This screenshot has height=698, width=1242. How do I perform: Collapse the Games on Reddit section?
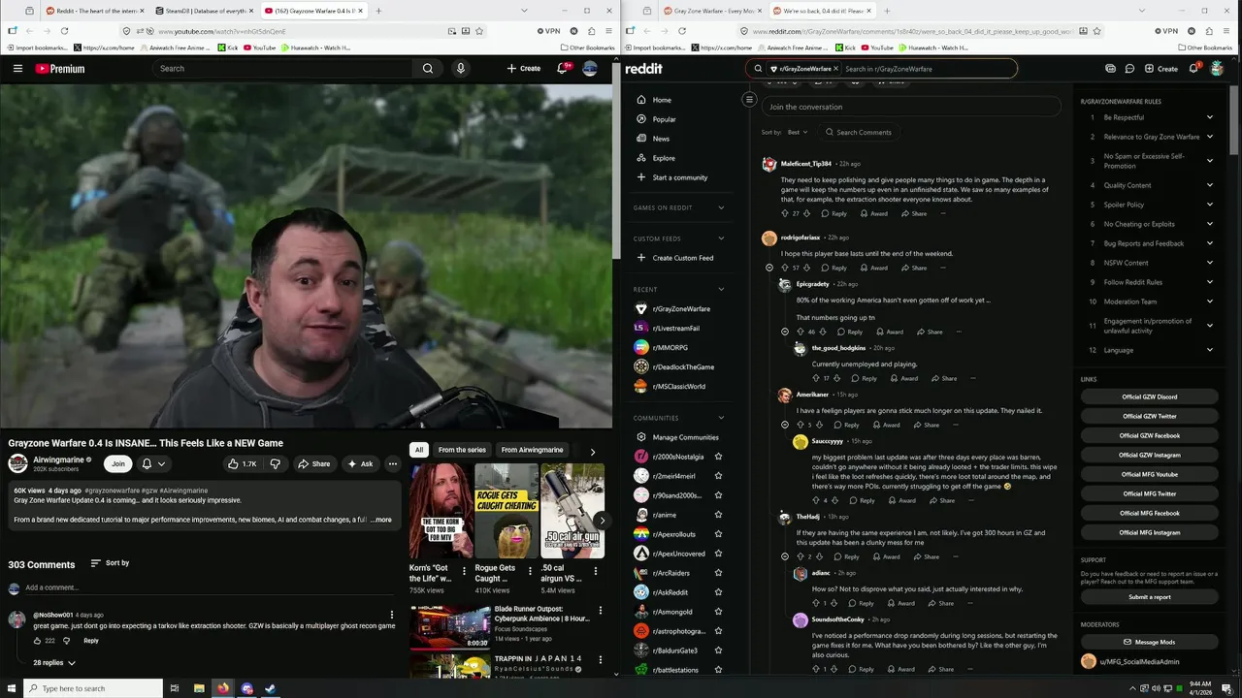tap(721, 207)
